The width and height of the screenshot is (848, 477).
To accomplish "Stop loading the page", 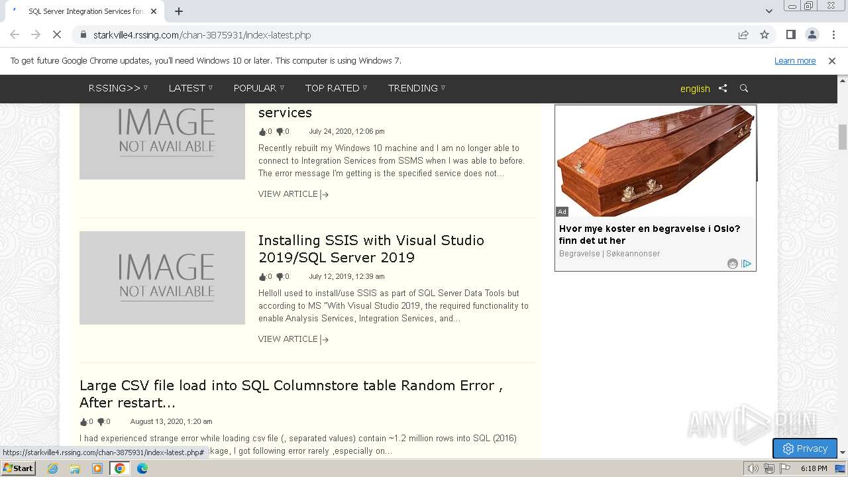I will (57, 35).
